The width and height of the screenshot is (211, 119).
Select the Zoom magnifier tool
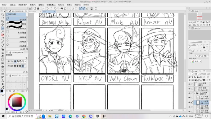point(2,14)
